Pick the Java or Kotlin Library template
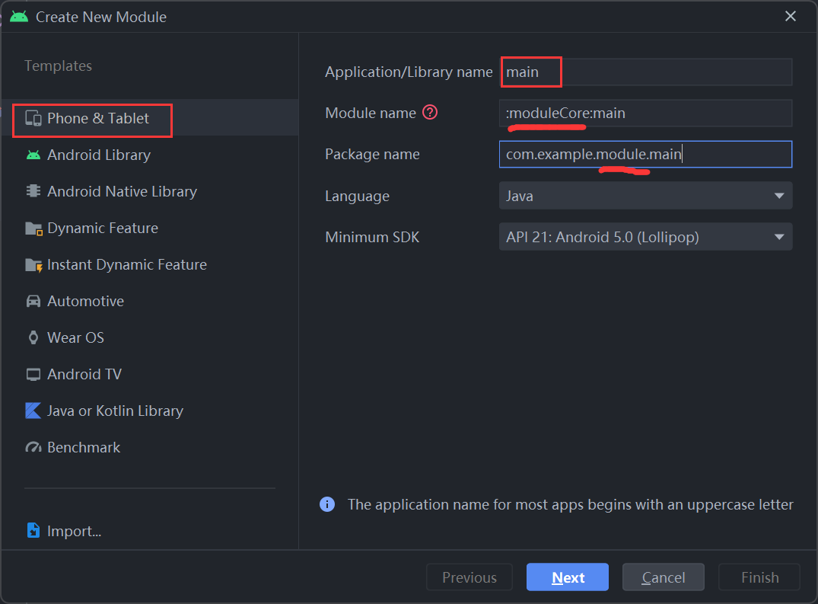This screenshot has height=604, width=818. pos(32,411)
